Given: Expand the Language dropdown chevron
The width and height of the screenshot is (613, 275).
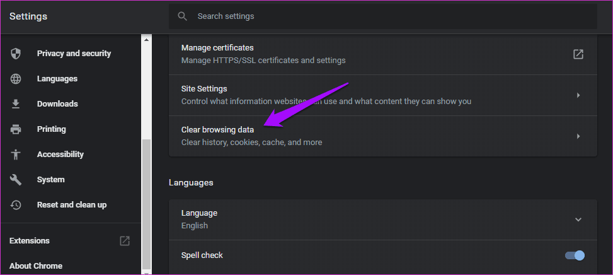Looking at the screenshot, I should [x=578, y=219].
